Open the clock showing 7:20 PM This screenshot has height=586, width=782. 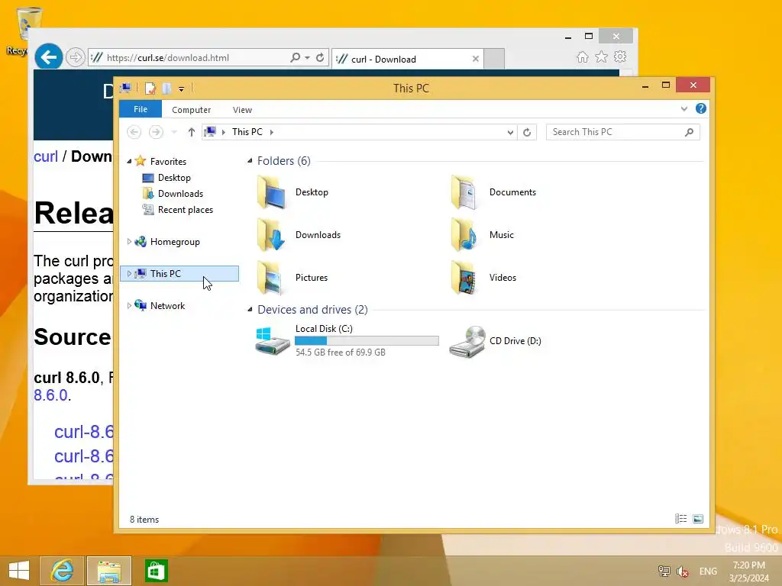[749, 572]
